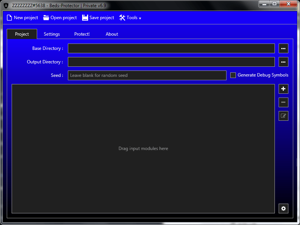This screenshot has width=300, height=225.
Task: Click the Open project folder icon
Action: [x=46, y=18]
